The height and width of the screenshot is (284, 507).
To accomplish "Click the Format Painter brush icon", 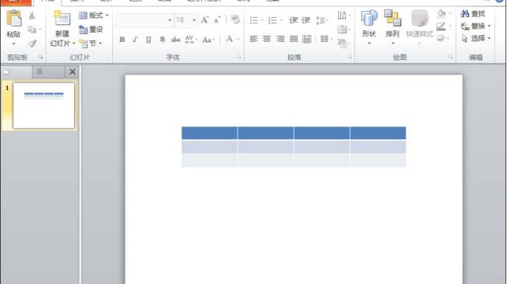I will pyautogui.click(x=32, y=44).
